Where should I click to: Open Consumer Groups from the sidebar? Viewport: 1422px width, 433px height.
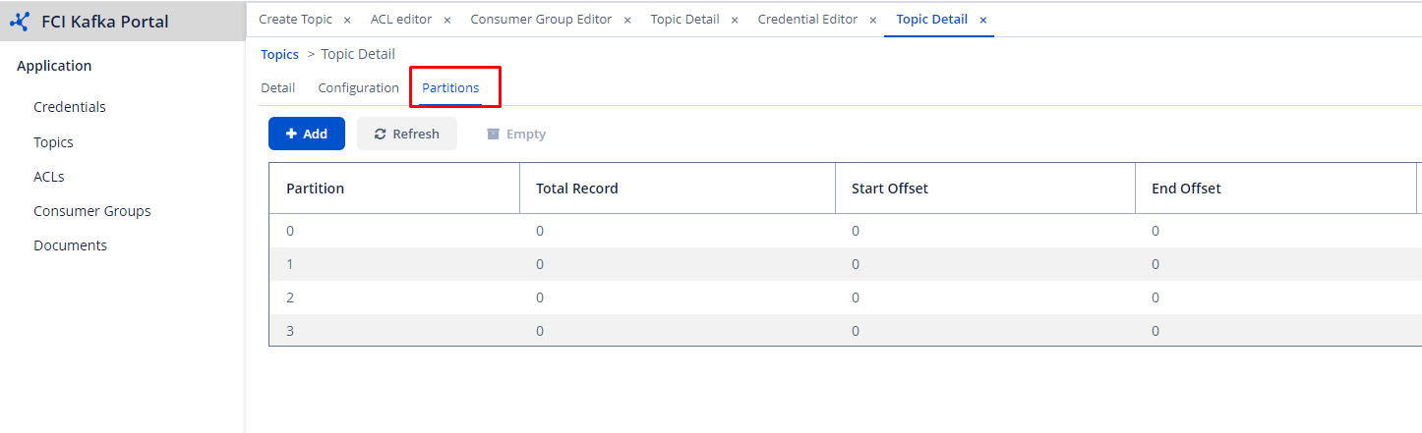pos(92,211)
